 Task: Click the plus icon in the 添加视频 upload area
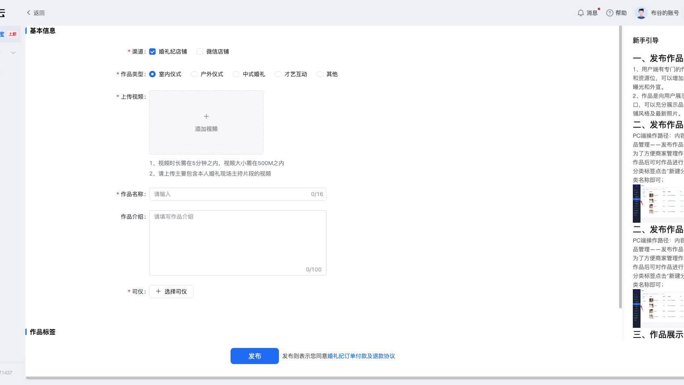point(206,116)
